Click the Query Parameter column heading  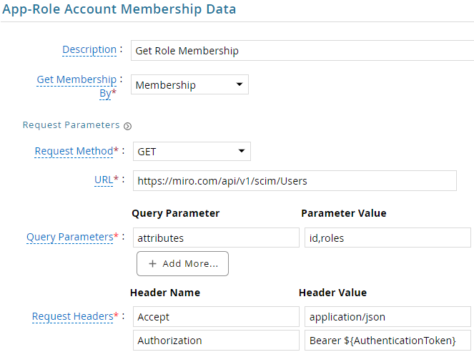coord(176,213)
